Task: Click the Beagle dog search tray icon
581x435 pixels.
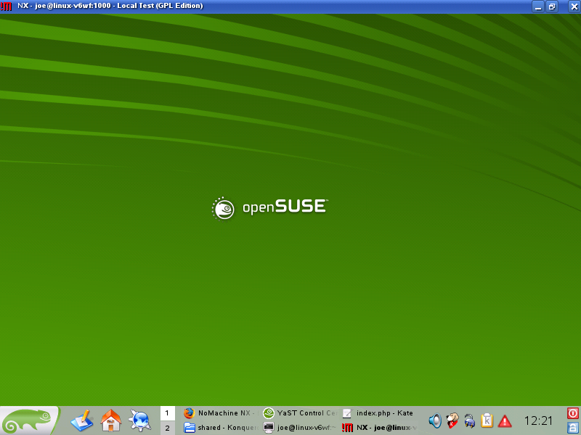Action: [452, 420]
